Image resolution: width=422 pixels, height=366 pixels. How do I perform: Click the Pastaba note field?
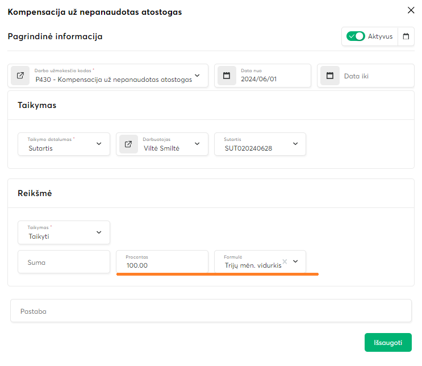[x=211, y=311]
